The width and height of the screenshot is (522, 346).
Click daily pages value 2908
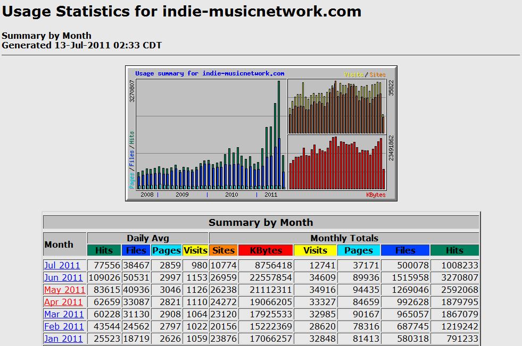(170, 315)
